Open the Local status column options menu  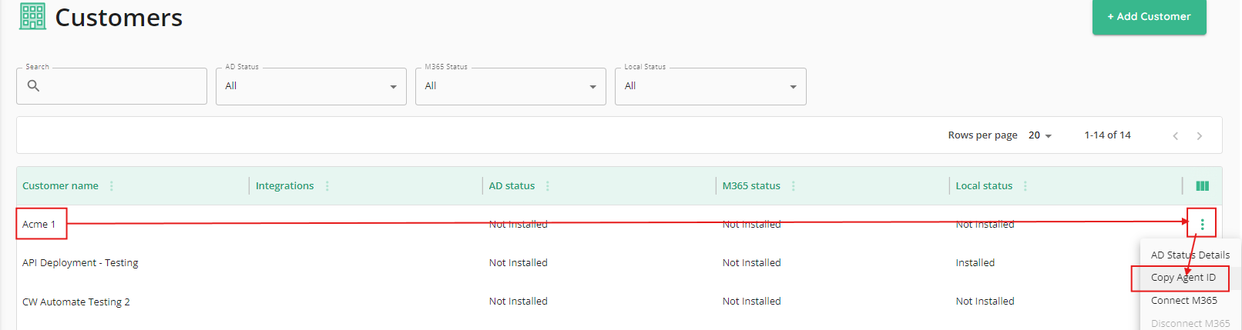click(1025, 186)
